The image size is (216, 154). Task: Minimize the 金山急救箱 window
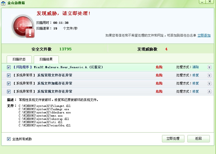point(202,2)
